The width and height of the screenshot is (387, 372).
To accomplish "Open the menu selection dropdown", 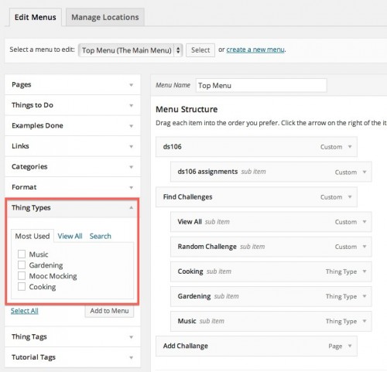I will (131, 50).
